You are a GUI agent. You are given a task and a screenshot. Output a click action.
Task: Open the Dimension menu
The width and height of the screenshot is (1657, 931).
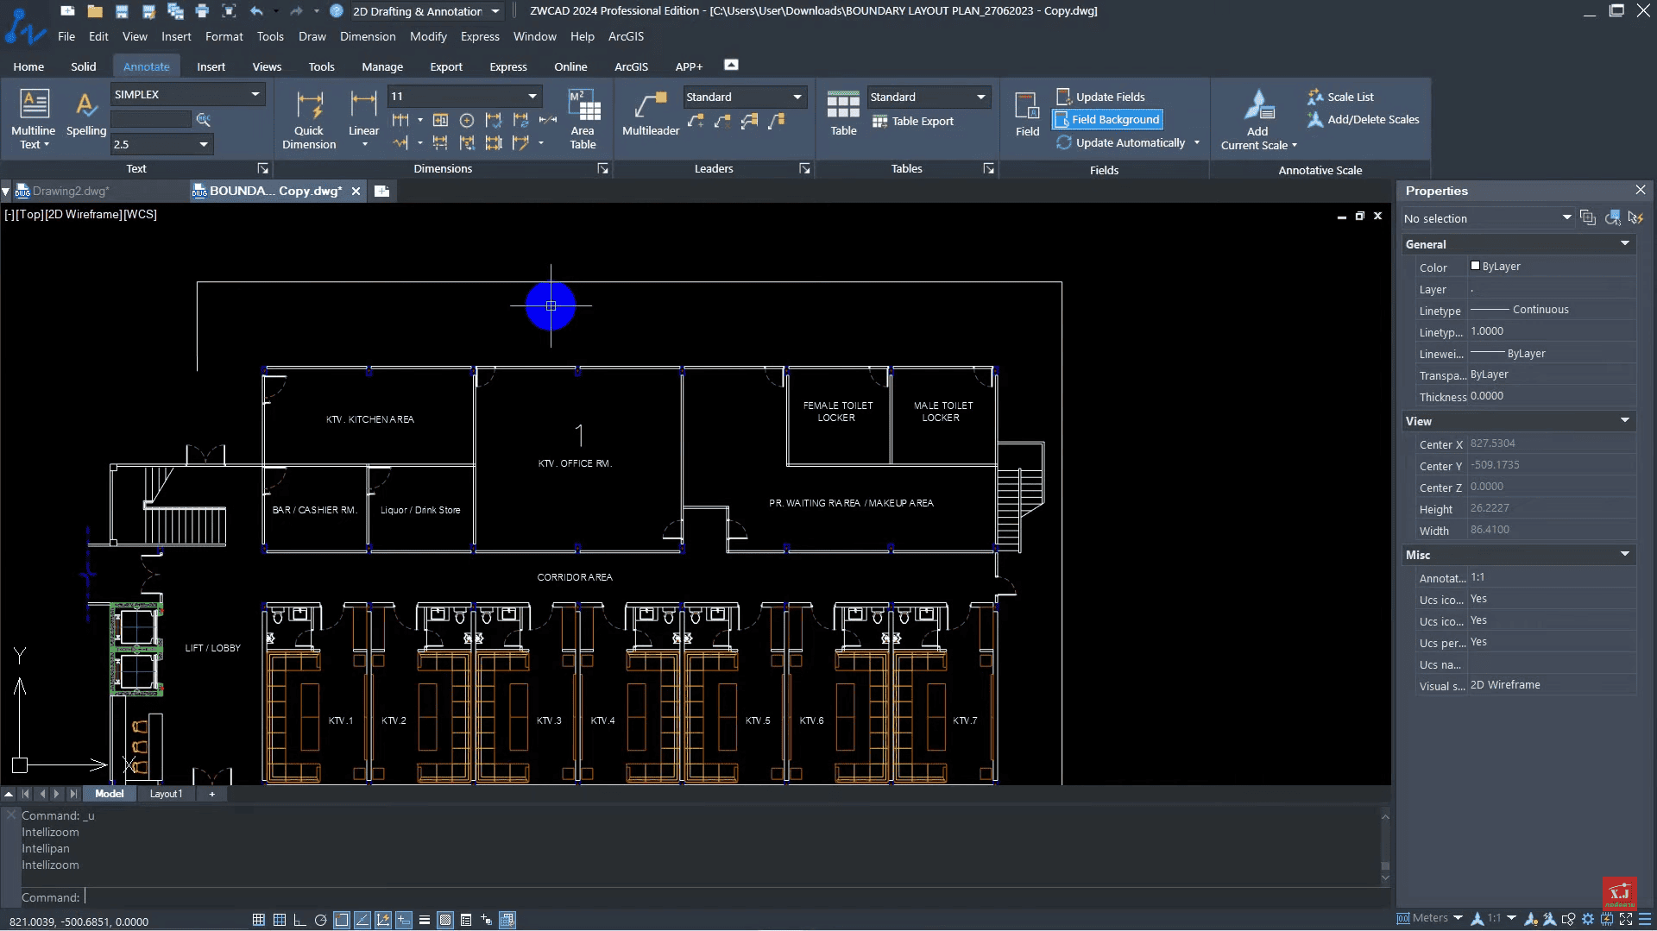368,36
